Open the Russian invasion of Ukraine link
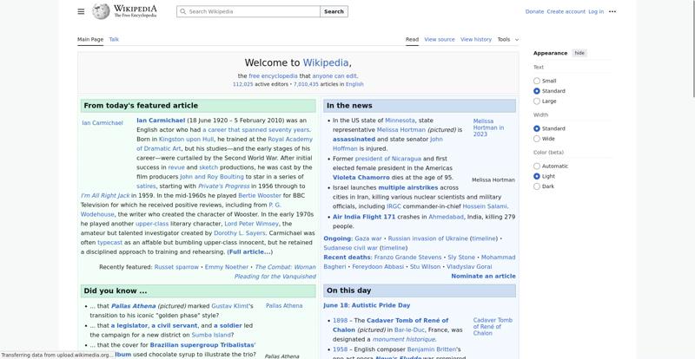Screen dimensions: 695x359 pyautogui.click(x=427, y=238)
